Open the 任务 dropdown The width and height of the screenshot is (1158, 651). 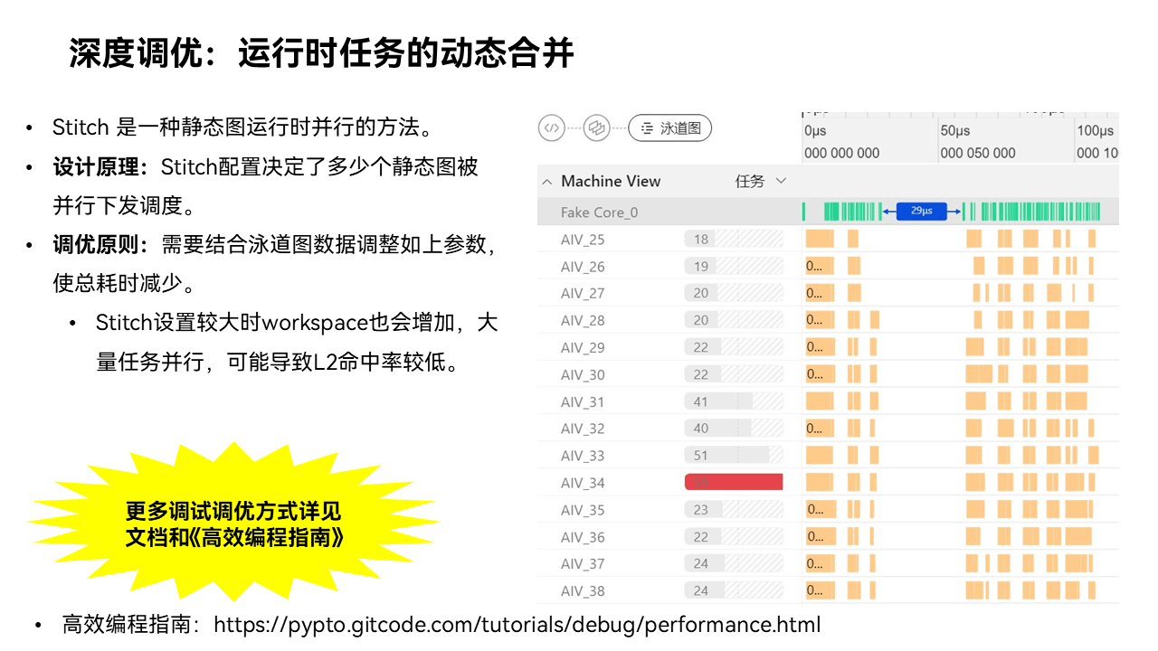(x=761, y=182)
